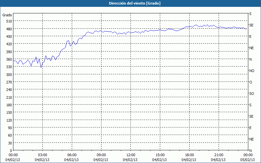Viewport: 261px width, 163px height.
Task: Select the 05/02/13 date label
Action: click(248, 160)
